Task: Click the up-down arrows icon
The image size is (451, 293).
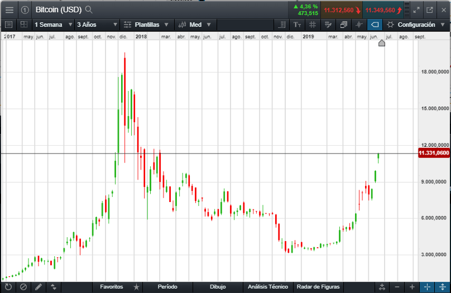Action: [x=54, y=287]
